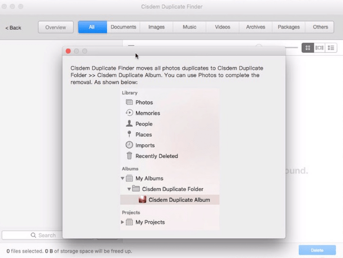
Task: Click the Photos library icon
Action: point(129,103)
